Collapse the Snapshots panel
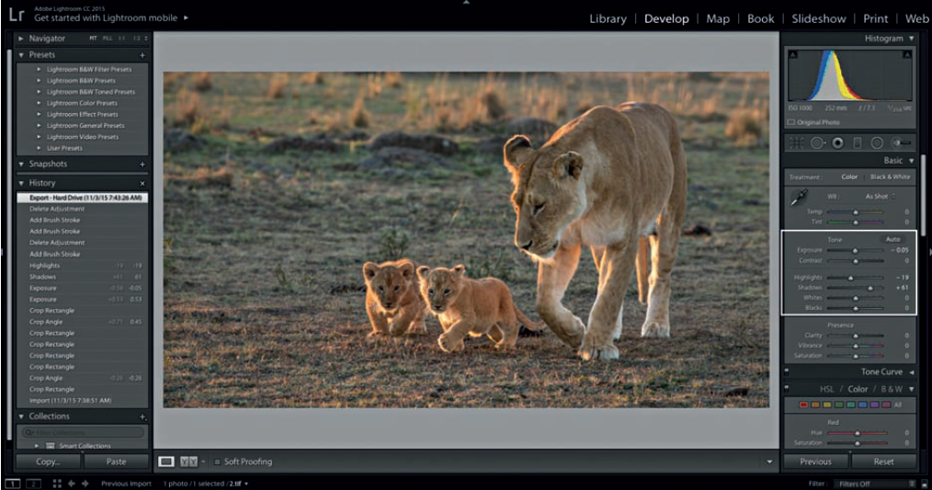 21,165
